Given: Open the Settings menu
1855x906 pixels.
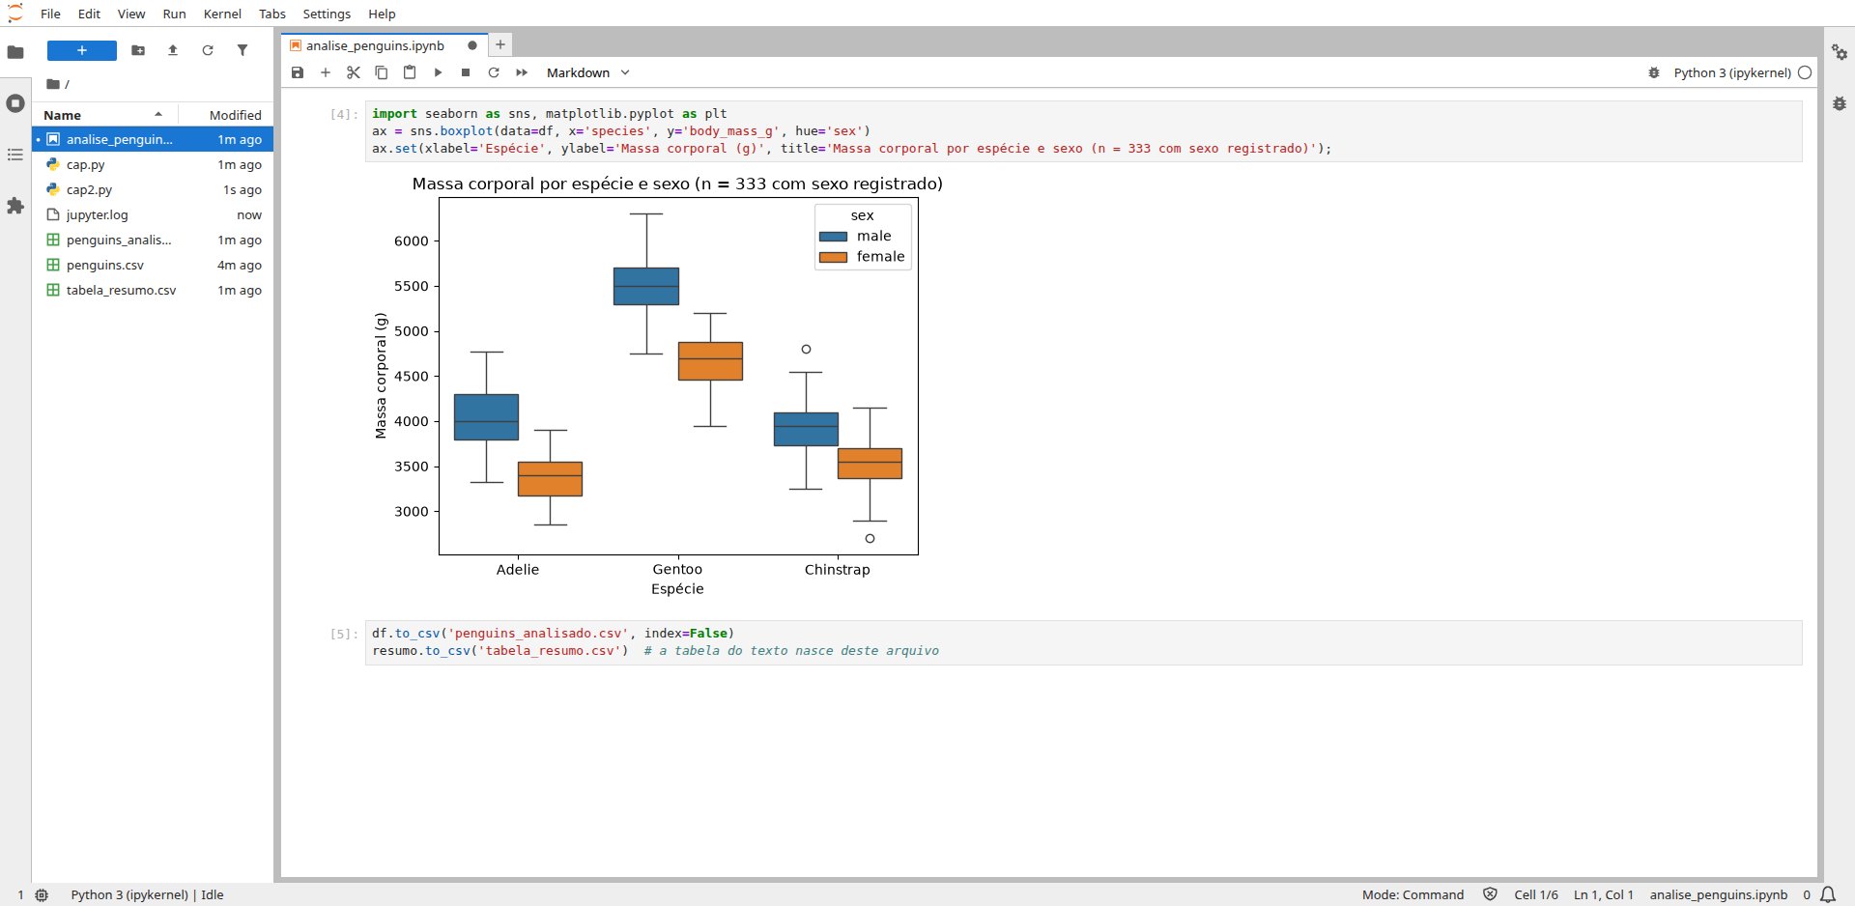Looking at the screenshot, I should click(x=327, y=14).
